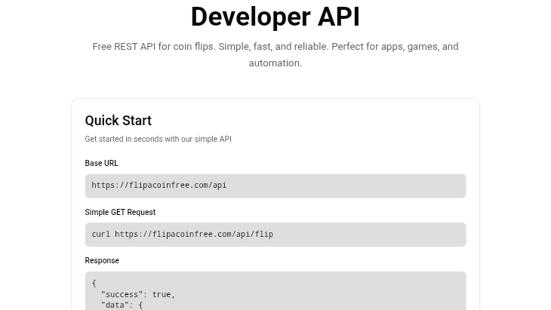Click the Response label

click(x=102, y=260)
